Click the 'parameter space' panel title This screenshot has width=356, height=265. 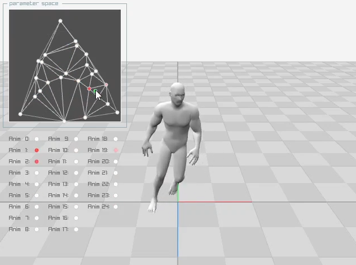[34, 4]
